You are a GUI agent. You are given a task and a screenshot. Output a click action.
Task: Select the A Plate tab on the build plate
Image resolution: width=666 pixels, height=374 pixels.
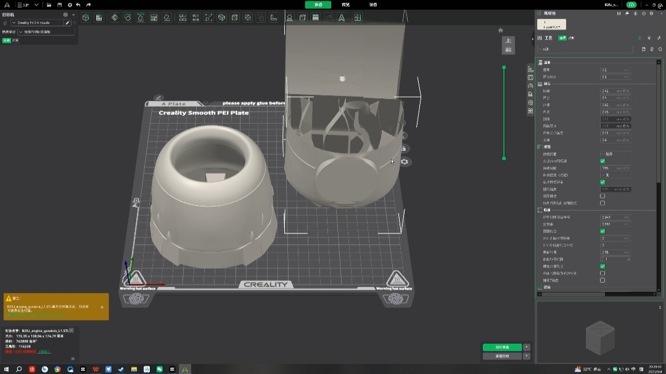coord(174,104)
